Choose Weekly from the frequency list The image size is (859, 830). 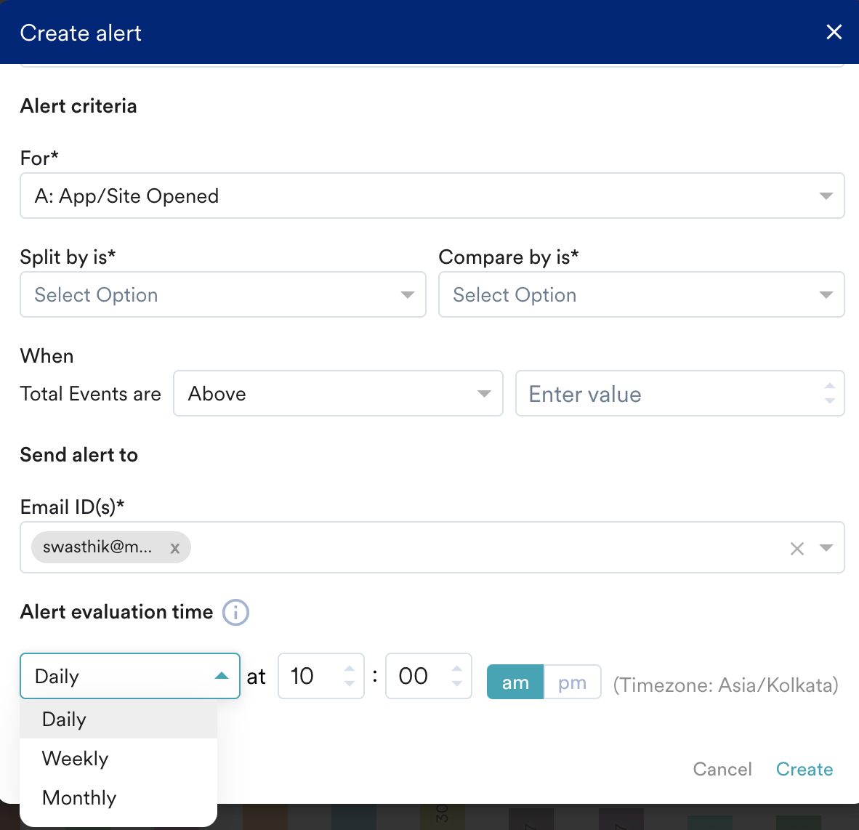click(76, 759)
